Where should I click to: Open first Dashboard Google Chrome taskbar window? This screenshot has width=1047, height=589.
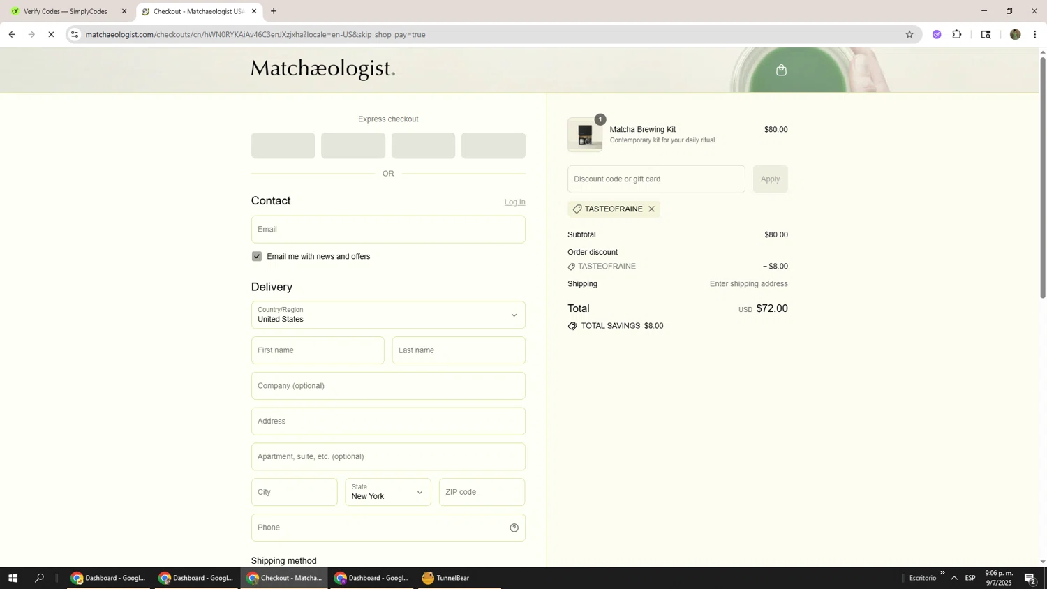point(108,578)
